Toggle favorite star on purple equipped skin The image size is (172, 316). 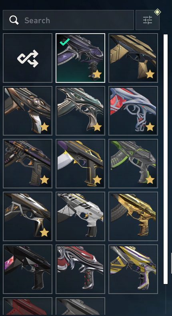coord(97,74)
